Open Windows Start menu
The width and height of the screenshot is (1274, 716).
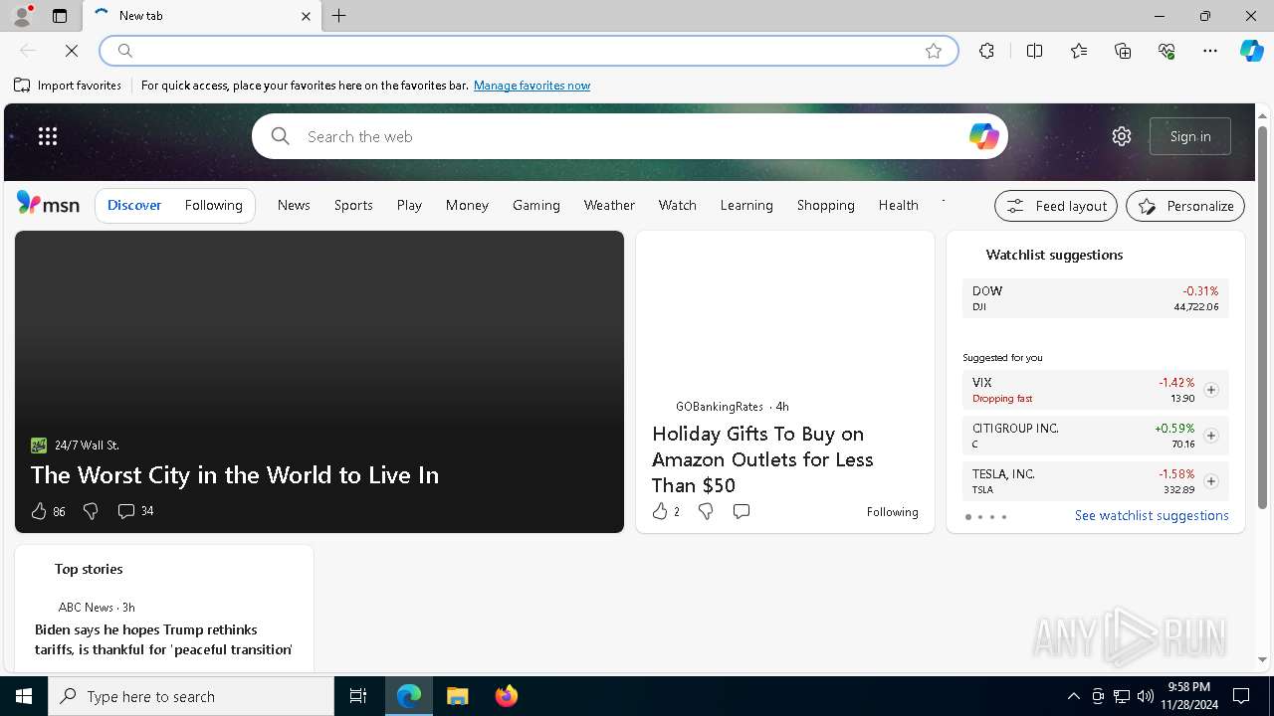[24, 696]
